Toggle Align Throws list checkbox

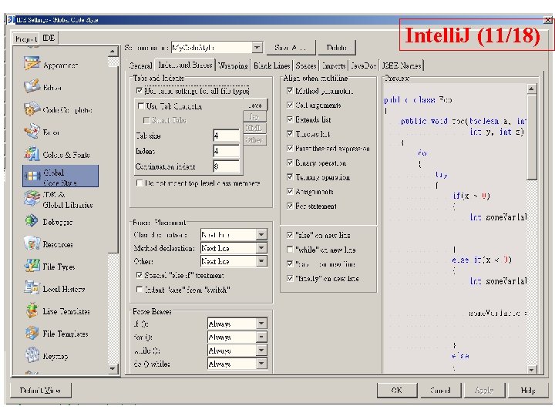pyautogui.click(x=290, y=134)
